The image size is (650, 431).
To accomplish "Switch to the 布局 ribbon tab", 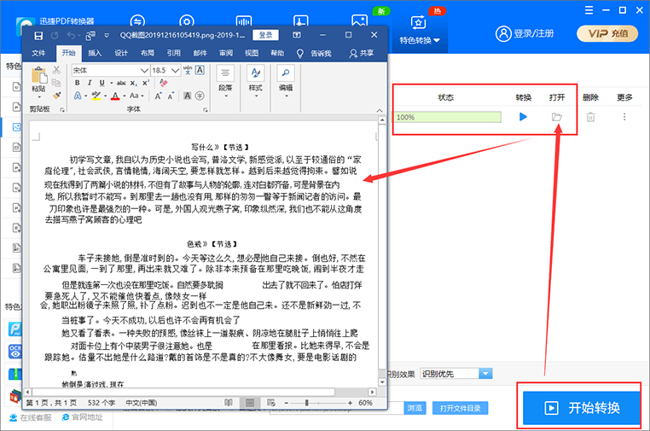I will [x=148, y=53].
